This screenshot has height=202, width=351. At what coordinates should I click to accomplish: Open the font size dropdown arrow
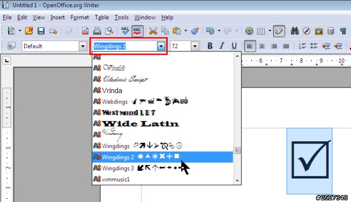195,46
